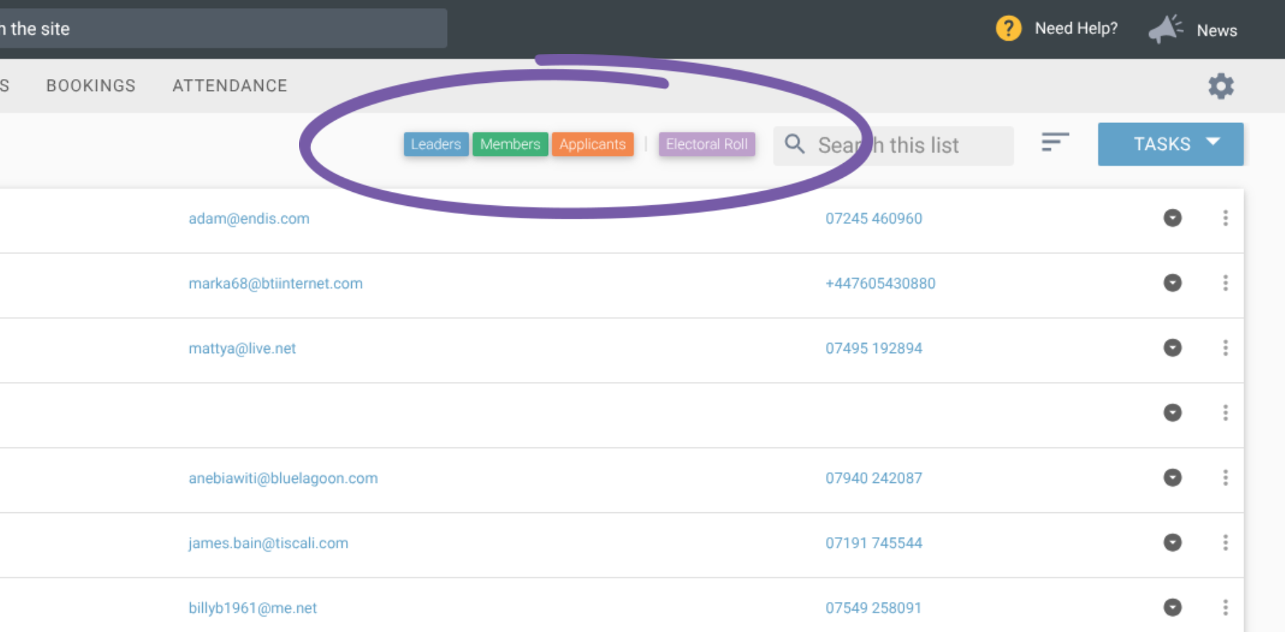
Task: Switch to the BOOKINGS tab
Action: pos(91,86)
